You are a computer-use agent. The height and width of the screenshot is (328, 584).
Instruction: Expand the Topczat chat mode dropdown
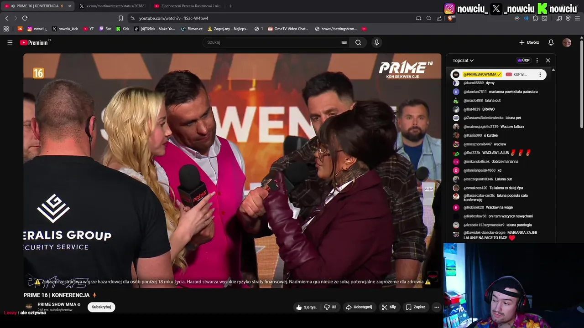tap(463, 60)
